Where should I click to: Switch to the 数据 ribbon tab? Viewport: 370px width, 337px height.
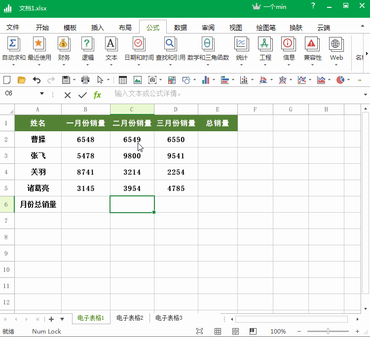pyautogui.click(x=180, y=28)
